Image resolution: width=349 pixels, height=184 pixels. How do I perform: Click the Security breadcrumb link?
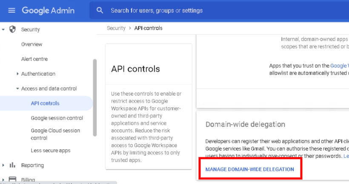[x=116, y=28]
